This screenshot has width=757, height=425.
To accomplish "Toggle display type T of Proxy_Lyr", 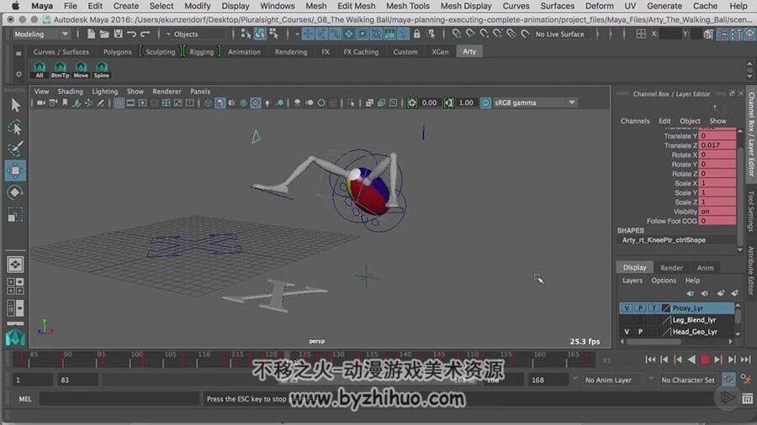I will [x=654, y=308].
